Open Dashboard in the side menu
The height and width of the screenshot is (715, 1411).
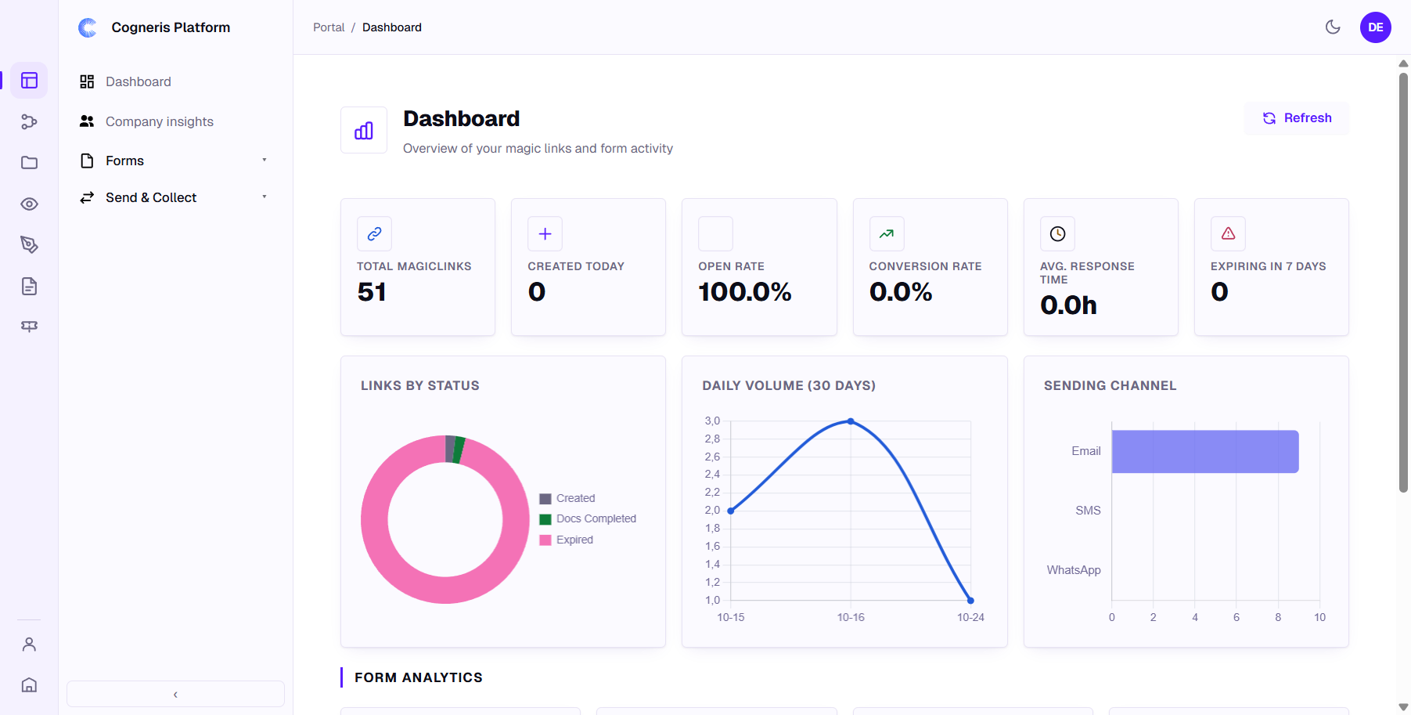(x=138, y=81)
